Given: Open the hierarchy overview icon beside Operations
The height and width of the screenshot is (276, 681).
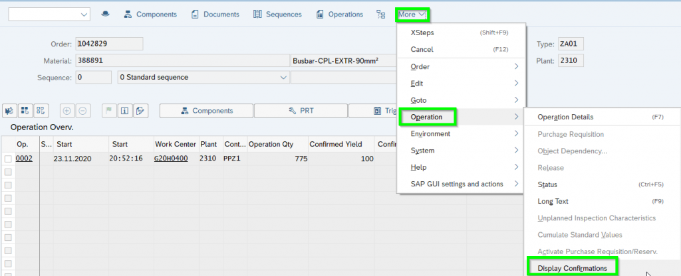Looking at the screenshot, I should (380, 14).
